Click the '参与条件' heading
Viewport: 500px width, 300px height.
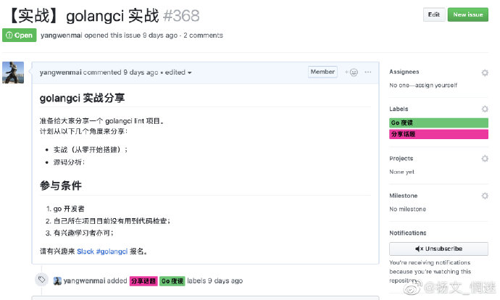click(61, 186)
